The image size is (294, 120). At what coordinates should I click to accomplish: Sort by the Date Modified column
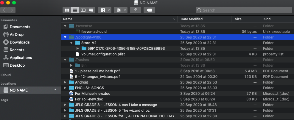192,19
